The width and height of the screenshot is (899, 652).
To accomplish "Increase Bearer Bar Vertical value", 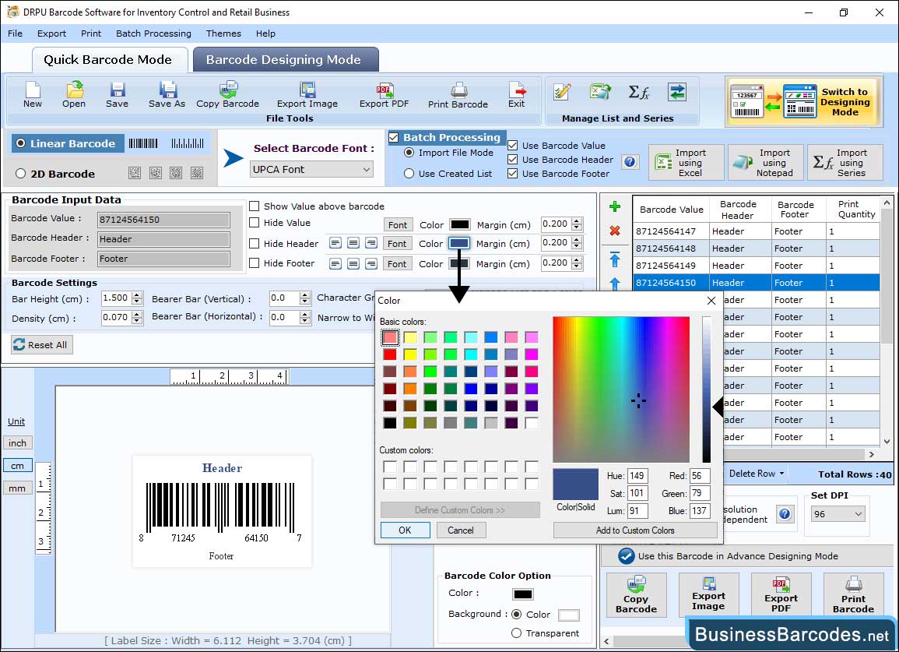I will 305,295.
